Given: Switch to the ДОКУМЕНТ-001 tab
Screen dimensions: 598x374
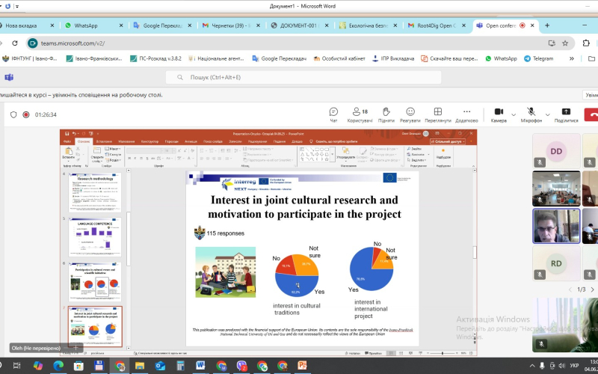Looking at the screenshot, I should pyautogui.click(x=298, y=25).
